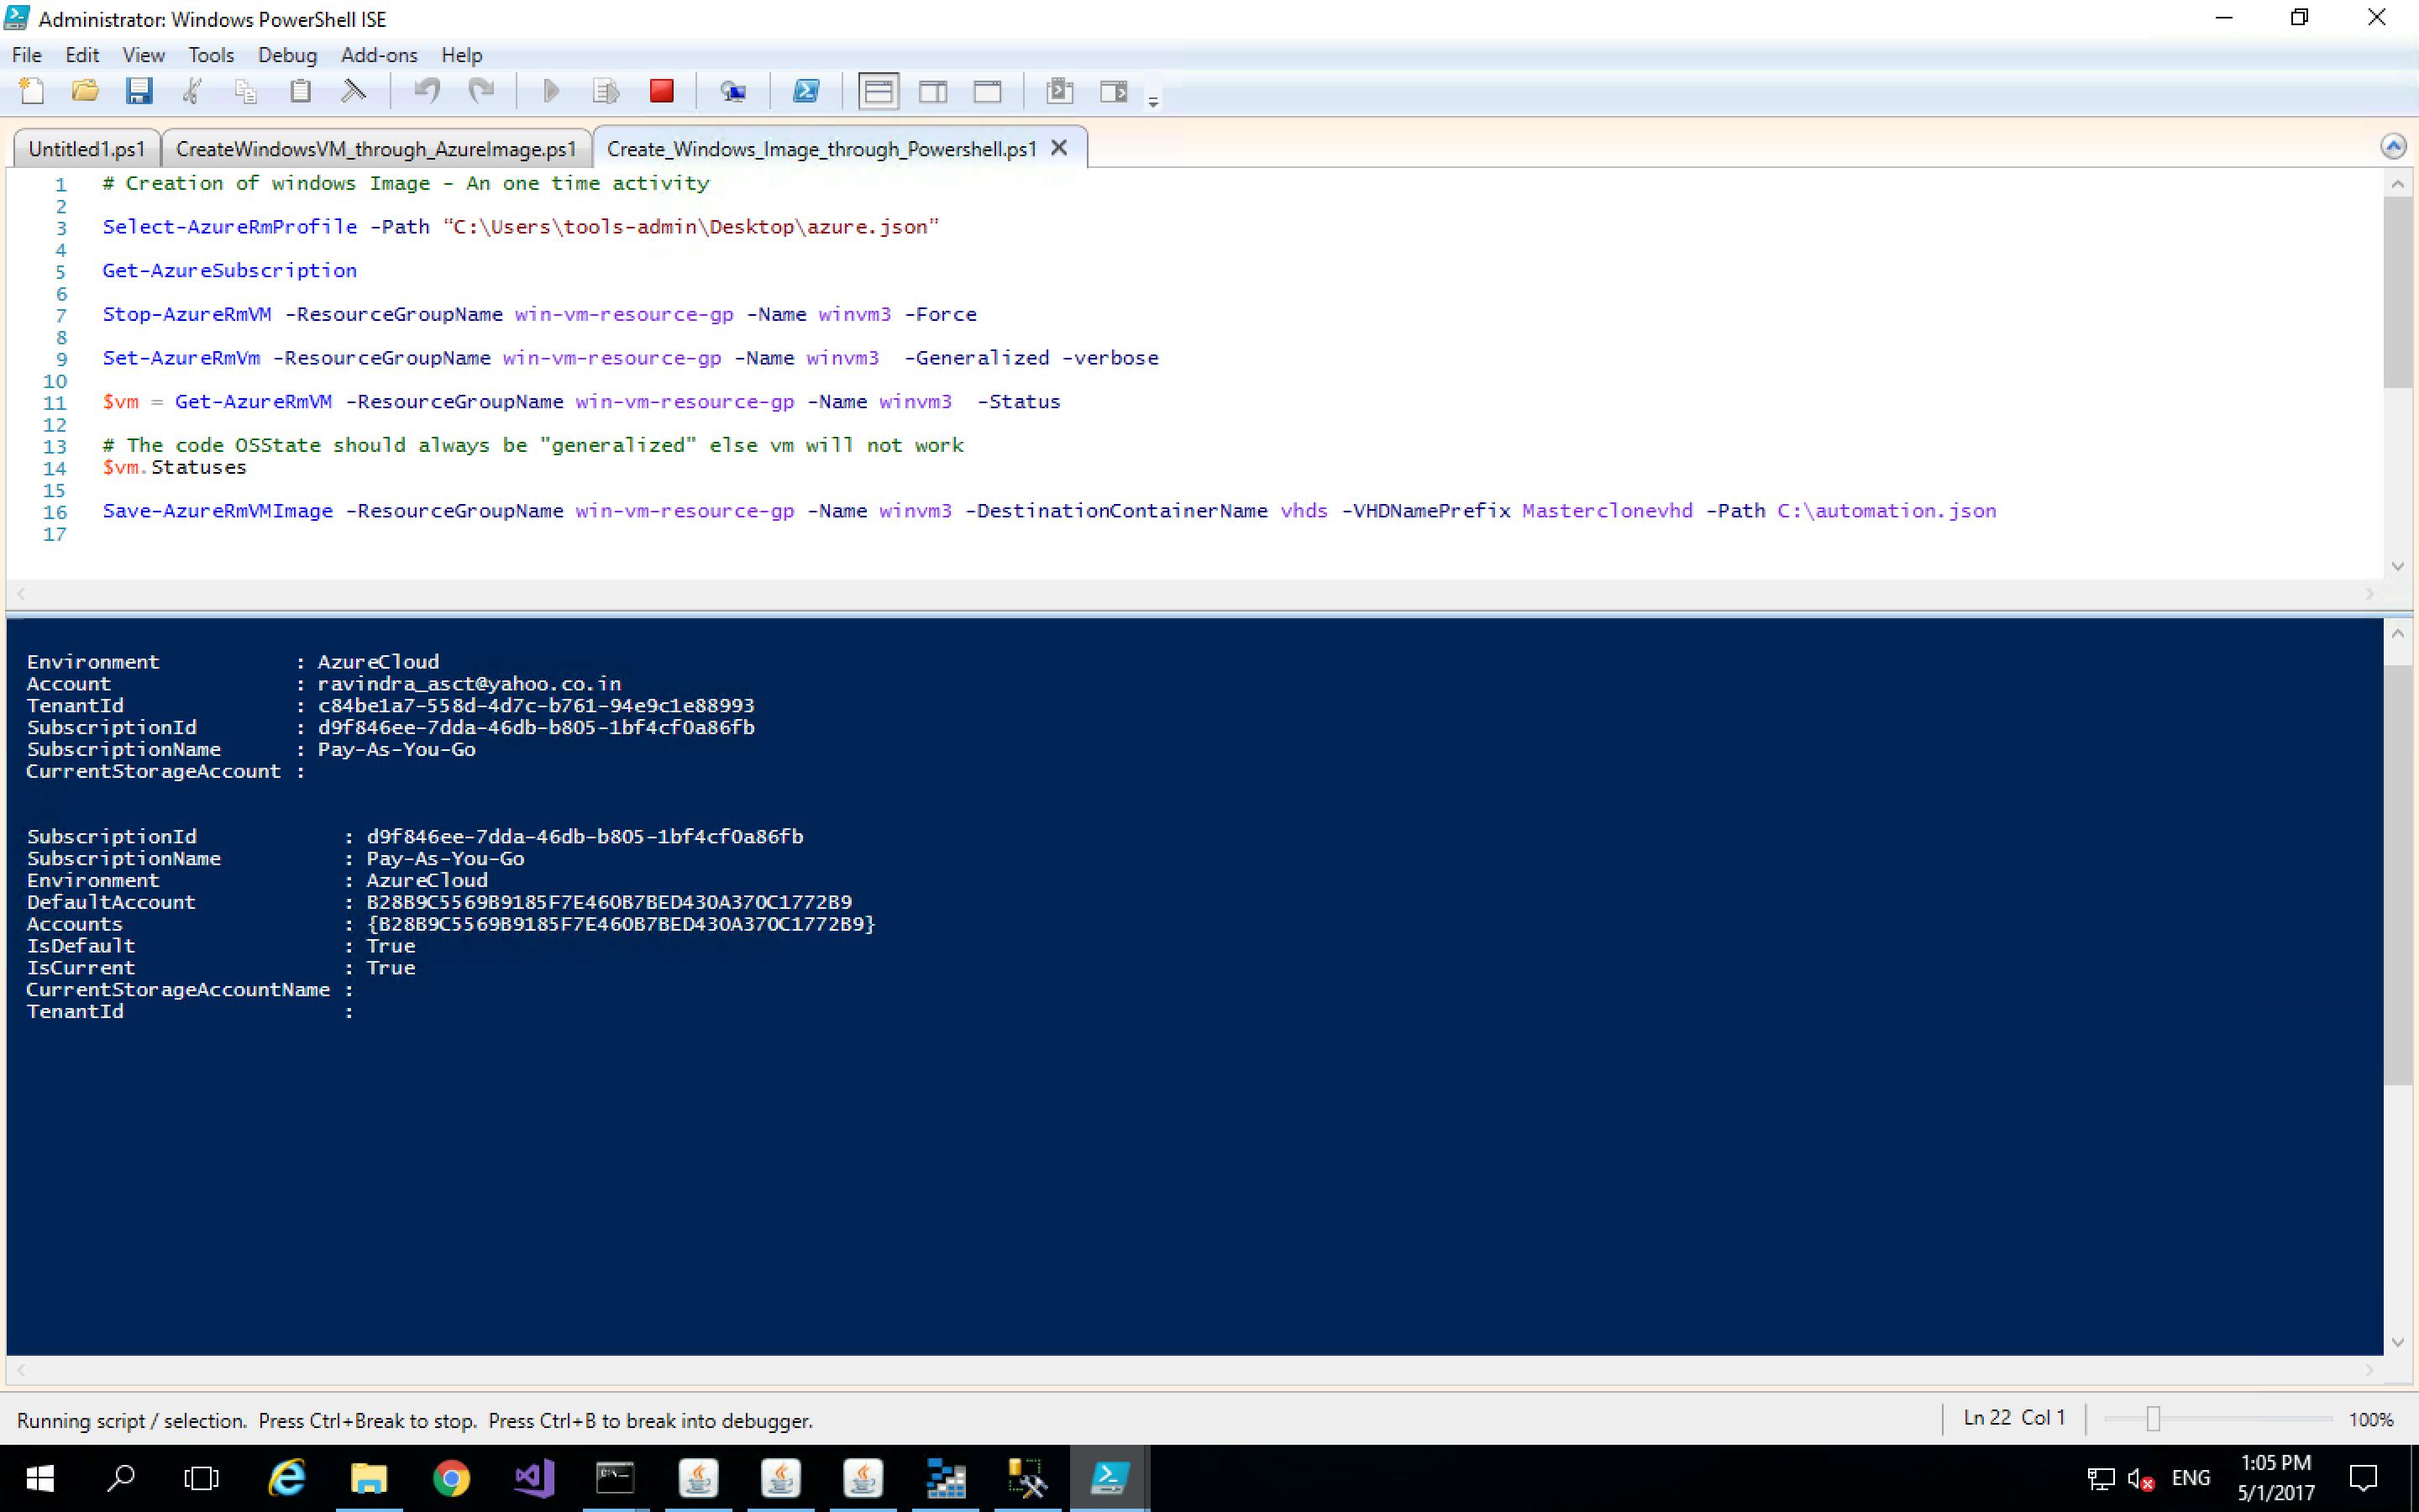Click the Copy toolbar icon
The image size is (2419, 1512).
point(246,92)
